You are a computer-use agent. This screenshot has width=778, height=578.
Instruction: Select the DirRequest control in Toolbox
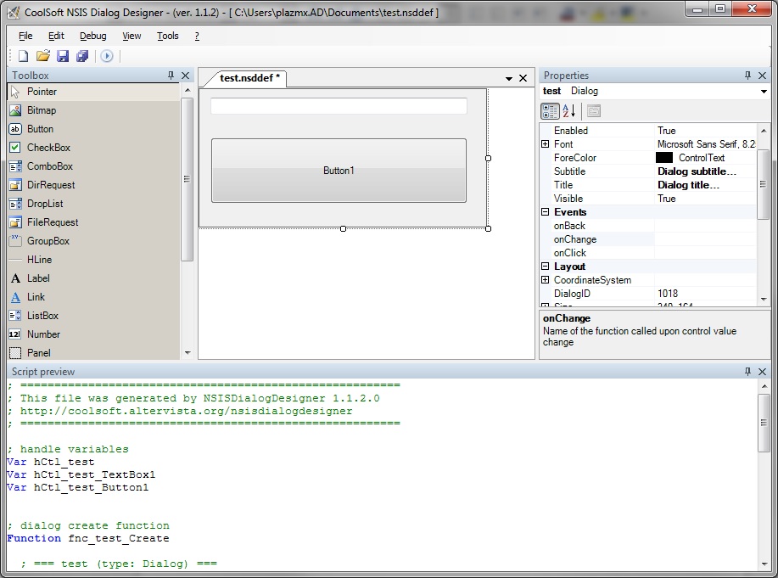94,185
